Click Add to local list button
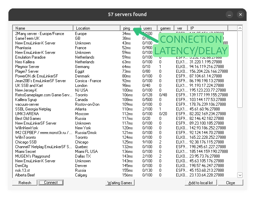This screenshot has height=198, width=255. (201, 183)
